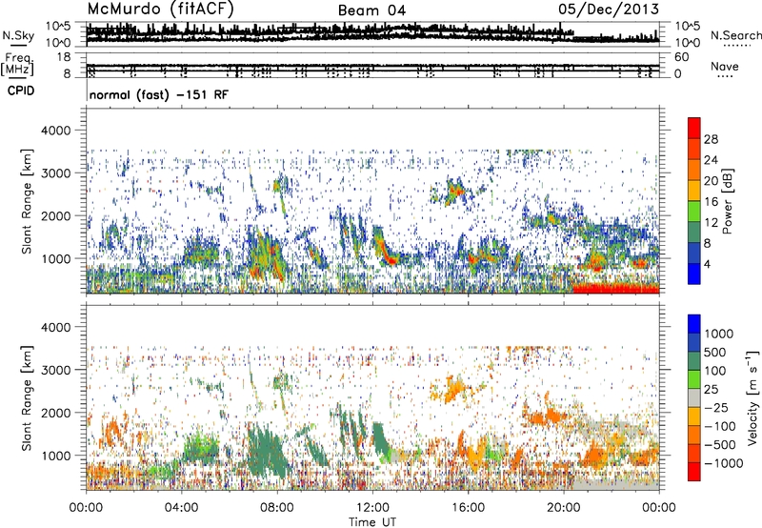Click the "-25" tick on Velocity colorbar
The width and height of the screenshot is (762, 528).
tap(716, 407)
